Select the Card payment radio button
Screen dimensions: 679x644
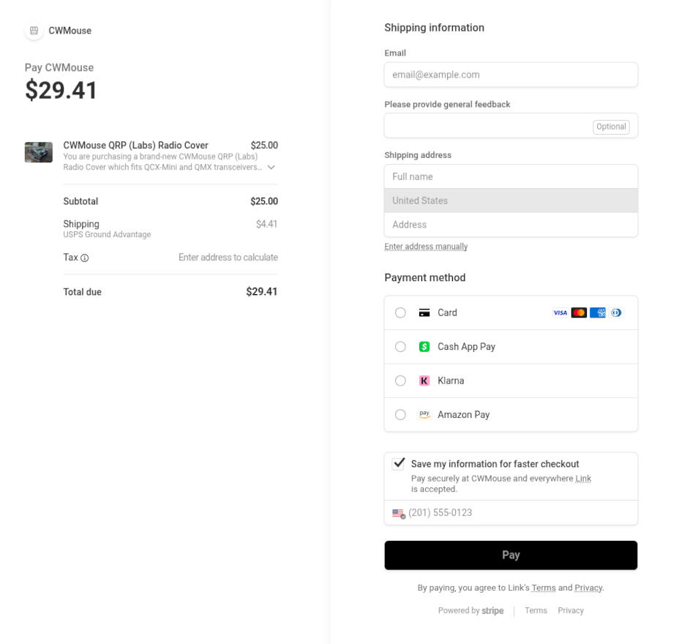[x=400, y=312]
